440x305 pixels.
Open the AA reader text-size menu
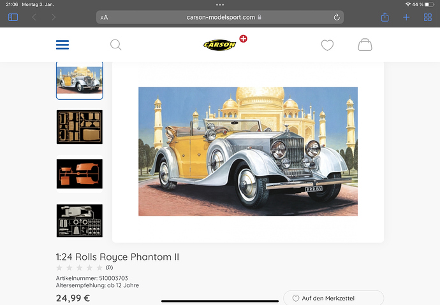click(104, 18)
